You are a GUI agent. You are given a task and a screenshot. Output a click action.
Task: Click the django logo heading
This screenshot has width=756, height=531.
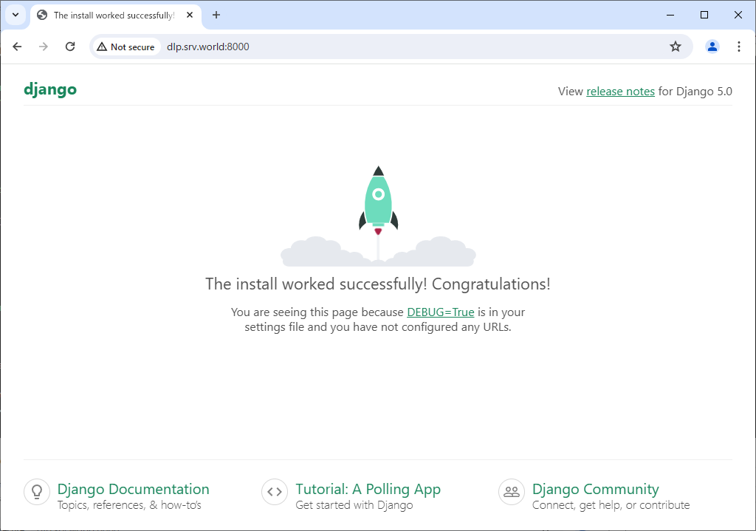(50, 89)
